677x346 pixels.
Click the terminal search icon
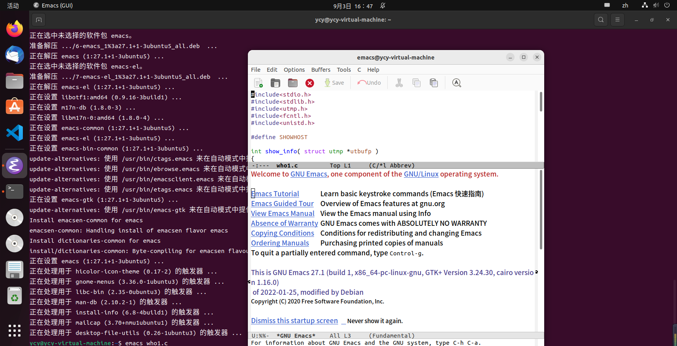[x=601, y=20]
